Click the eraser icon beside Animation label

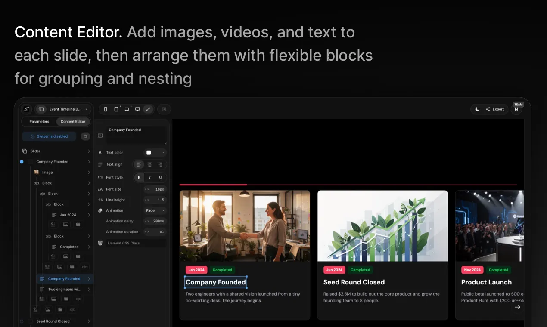(x=100, y=210)
